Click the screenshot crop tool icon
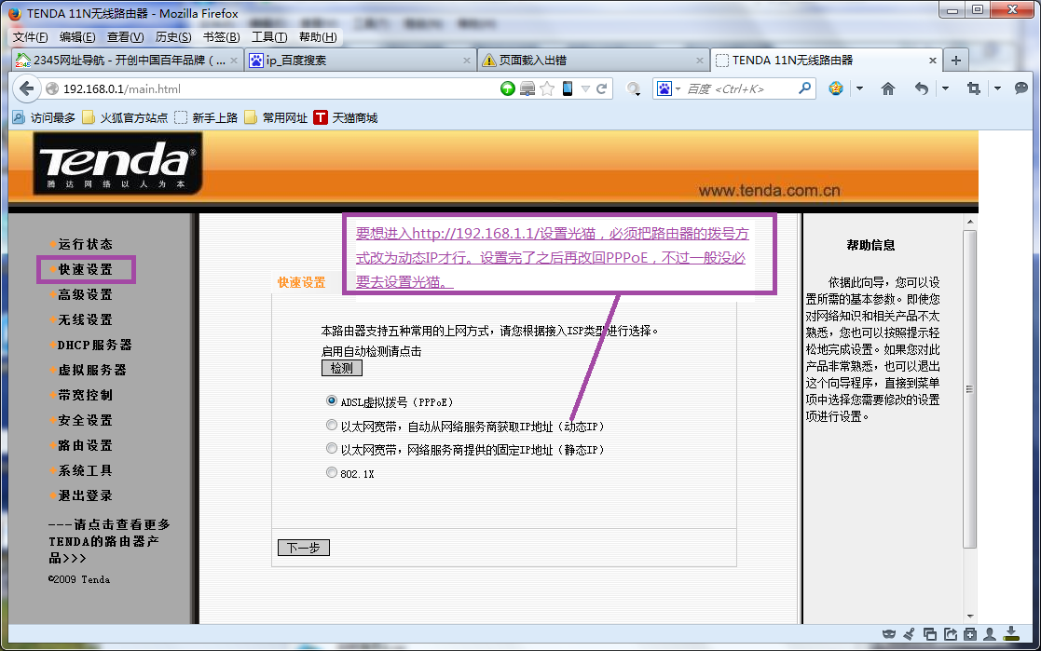 [x=974, y=88]
